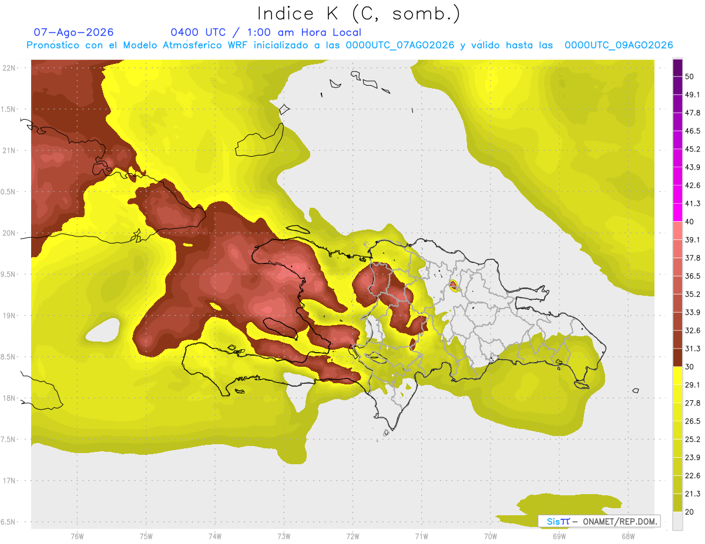Click the color scale value "40"

click(x=690, y=222)
